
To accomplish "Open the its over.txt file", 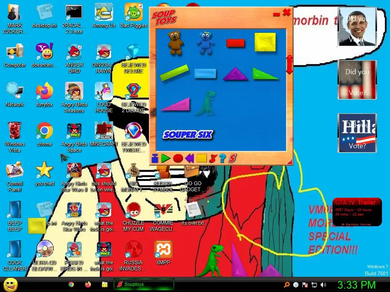I will pos(193,213).
